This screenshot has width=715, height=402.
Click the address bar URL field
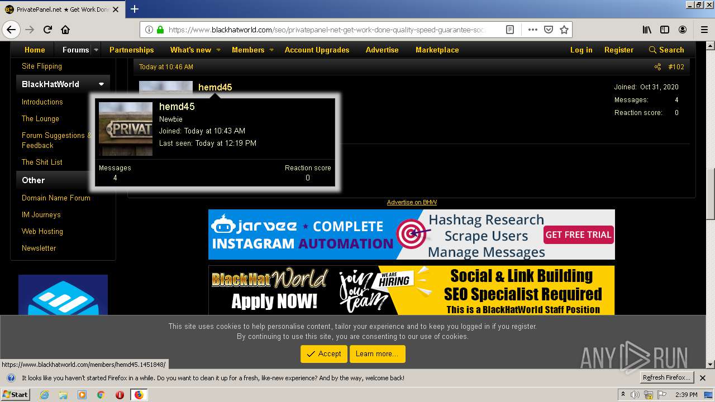[326, 30]
